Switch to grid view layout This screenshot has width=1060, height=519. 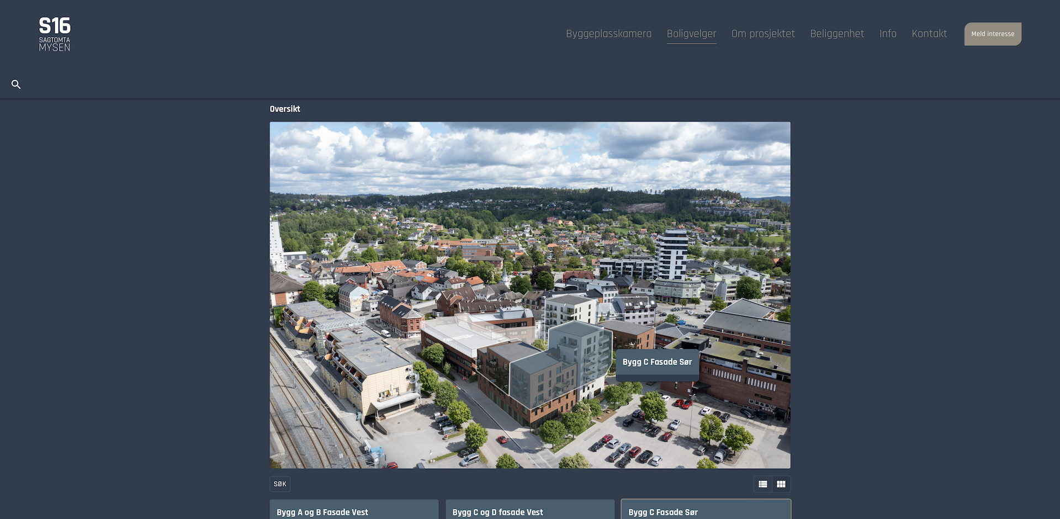point(781,484)
